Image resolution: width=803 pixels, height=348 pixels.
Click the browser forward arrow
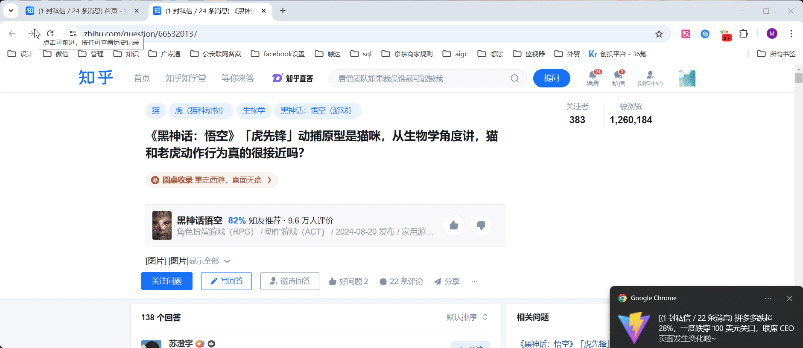pos(31,34)
